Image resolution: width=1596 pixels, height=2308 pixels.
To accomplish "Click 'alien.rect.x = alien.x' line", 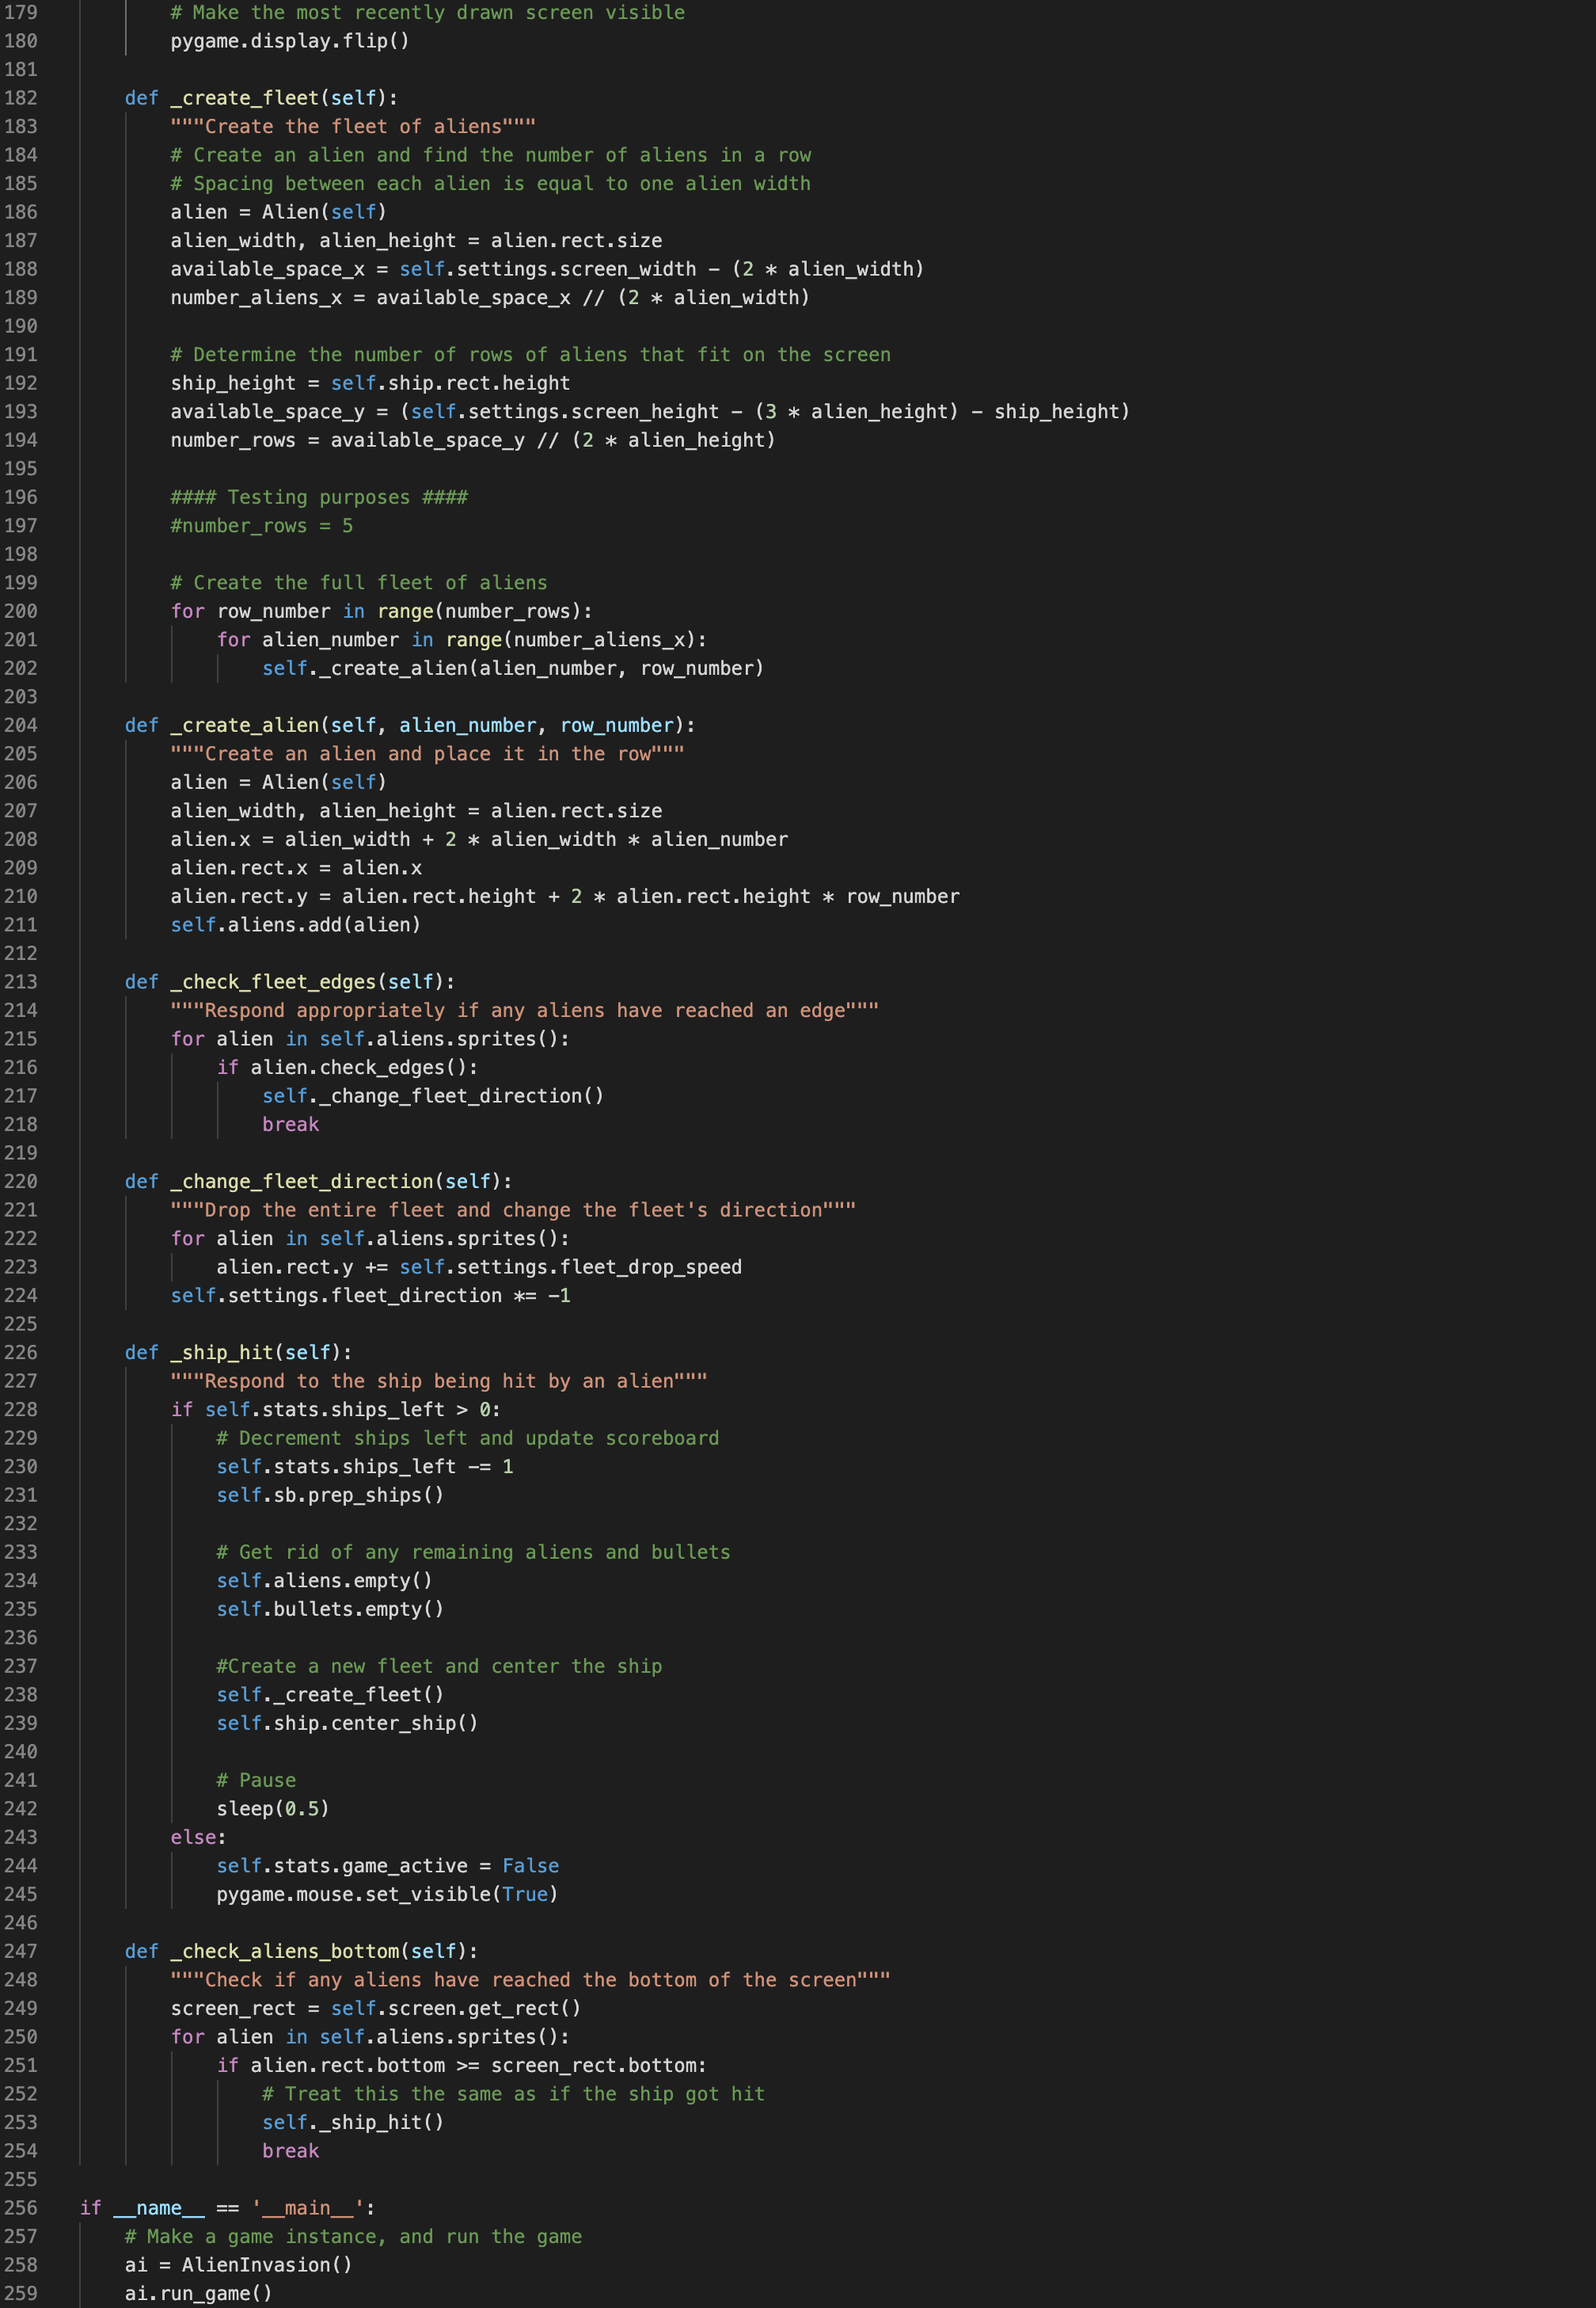I will coord(296,868).
